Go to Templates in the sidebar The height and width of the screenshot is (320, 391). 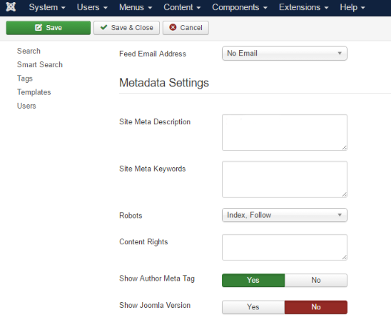tap(34, 92)
